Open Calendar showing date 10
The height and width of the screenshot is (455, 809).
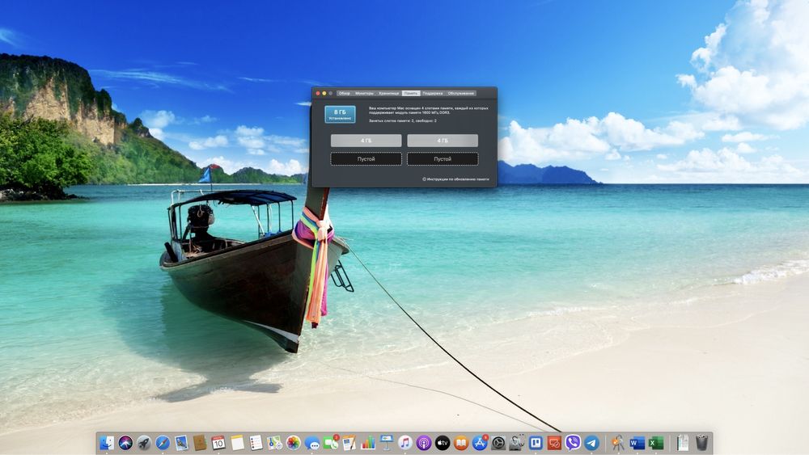tap(218, 443)
